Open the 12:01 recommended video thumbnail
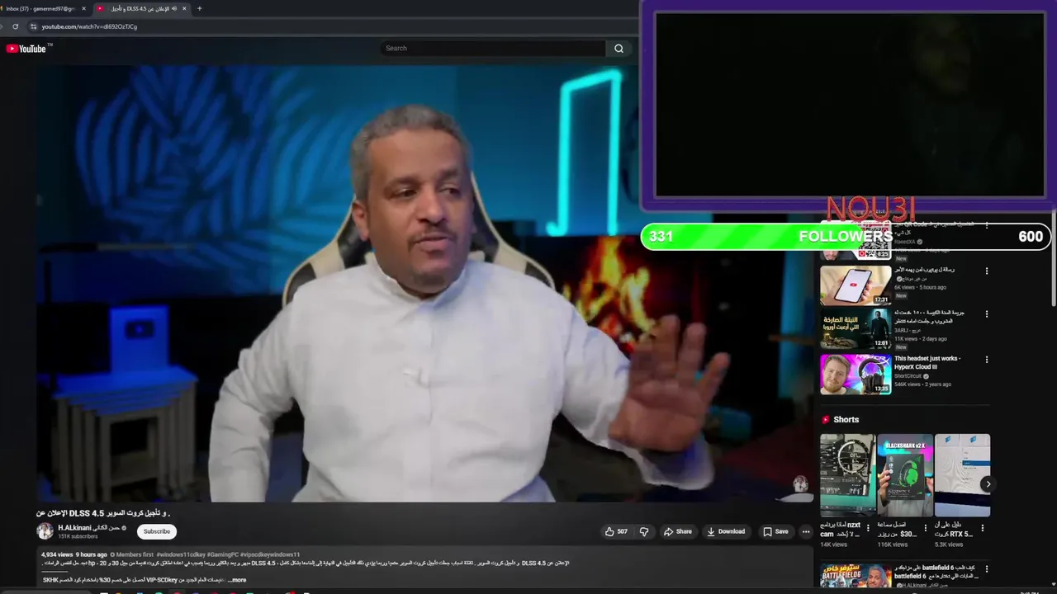The image size is (1057, 594). pyautogui.click(x=856, y=329)
